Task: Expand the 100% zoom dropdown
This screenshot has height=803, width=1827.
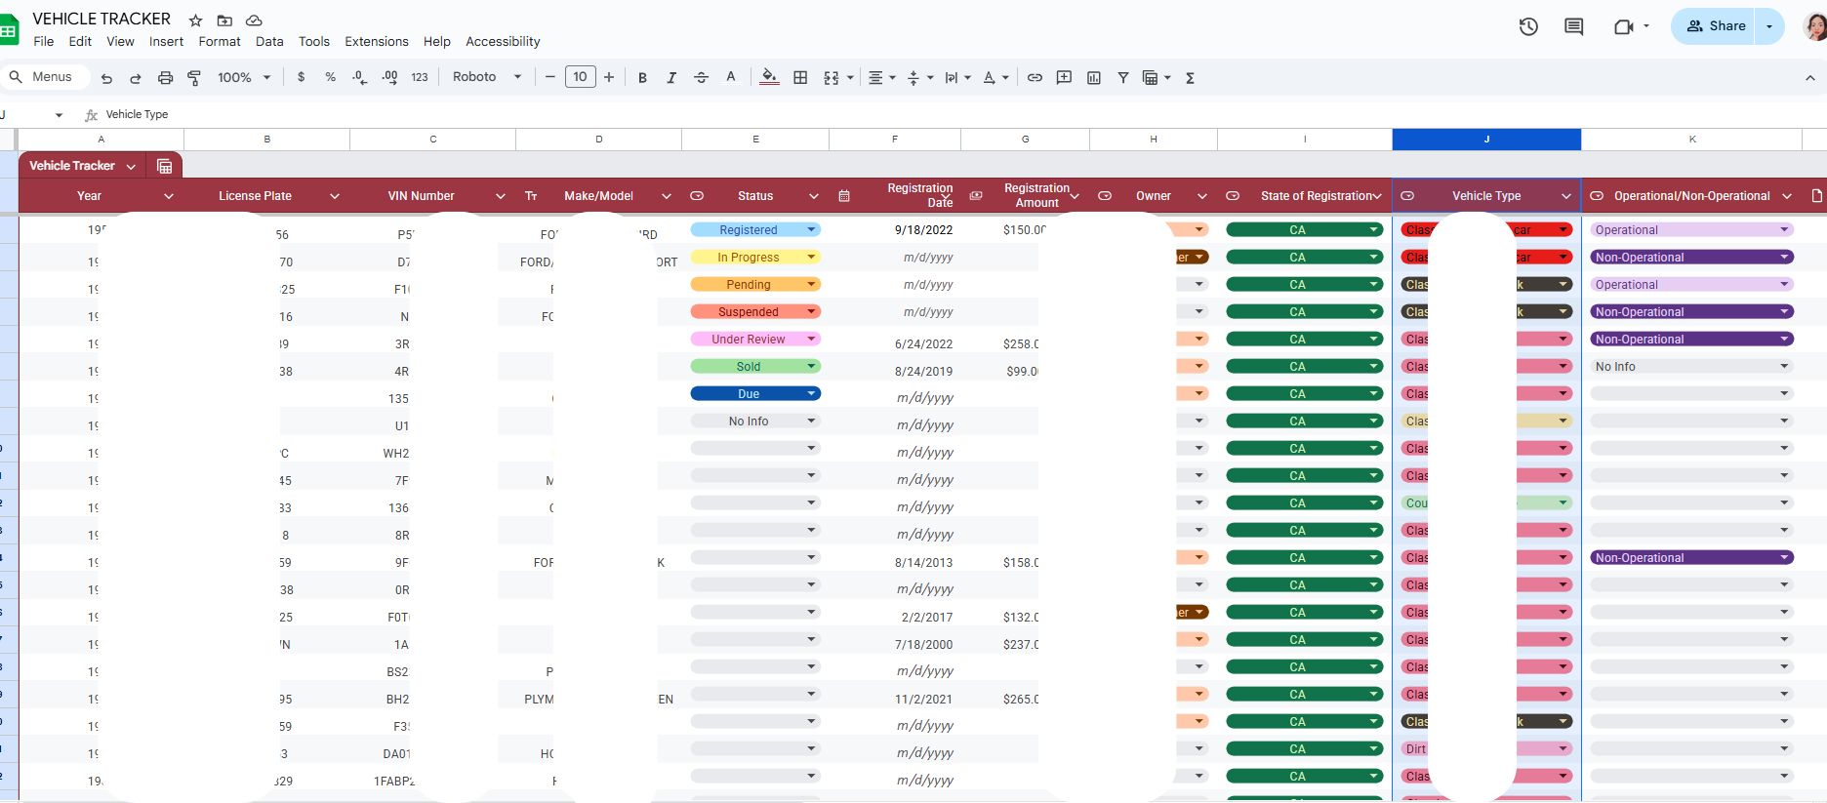Action: click(244, 77)
